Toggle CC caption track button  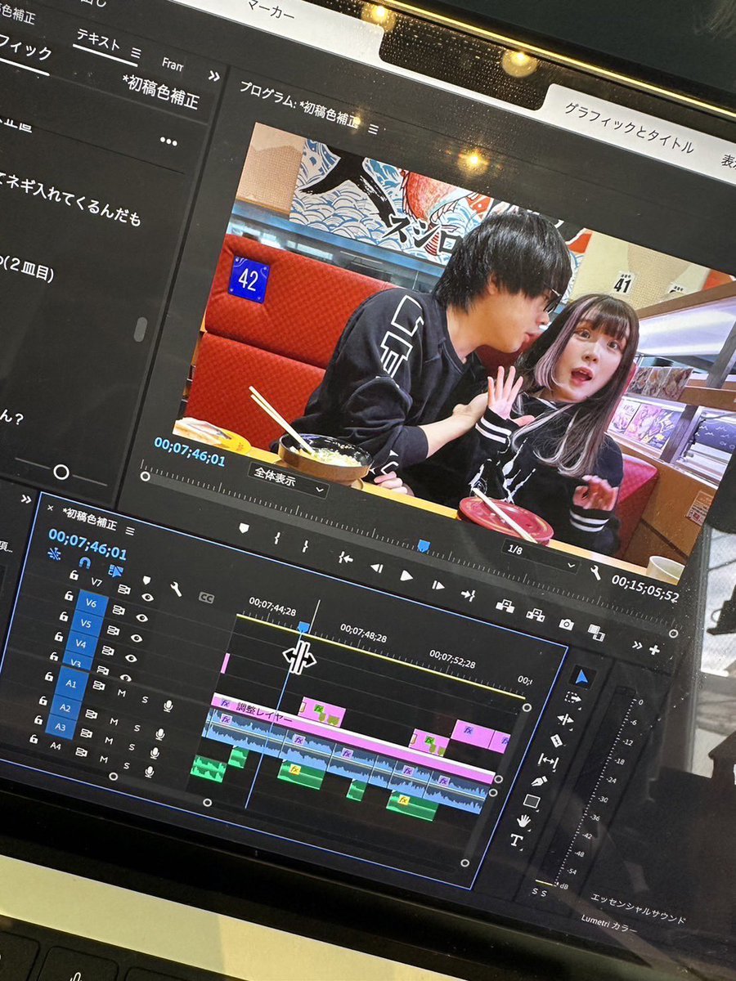206,598
